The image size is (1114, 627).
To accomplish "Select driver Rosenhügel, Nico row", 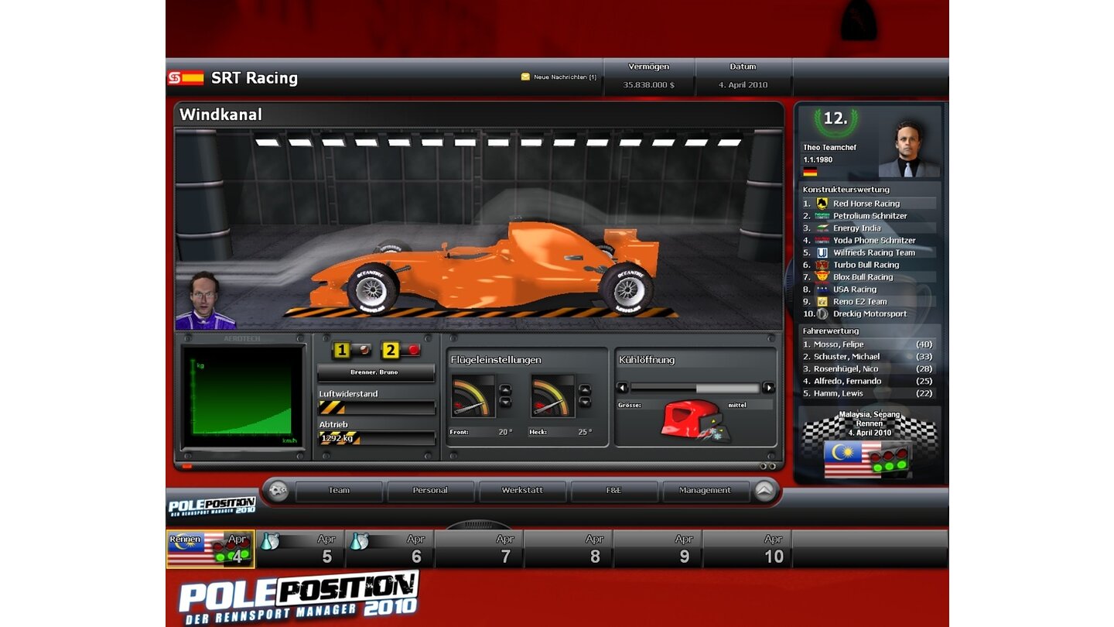I will pos(868,369).
